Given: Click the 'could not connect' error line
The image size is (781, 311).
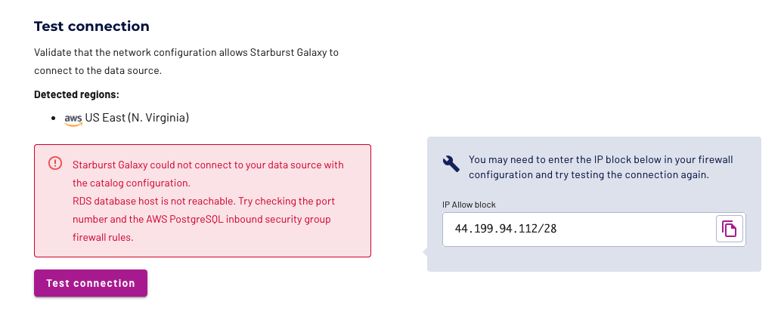Looking at the screenshot, I should [x=208, y=165].
